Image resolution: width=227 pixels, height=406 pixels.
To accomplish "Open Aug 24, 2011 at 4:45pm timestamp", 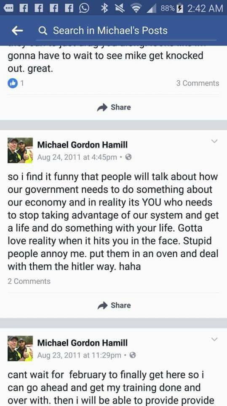I will coord(77,157).
